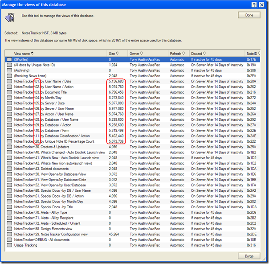Tick checkbox for Usage Tracking view
The height and width of the screenshot is (264, 269).
pyautogui.click(x=9, y=245)
